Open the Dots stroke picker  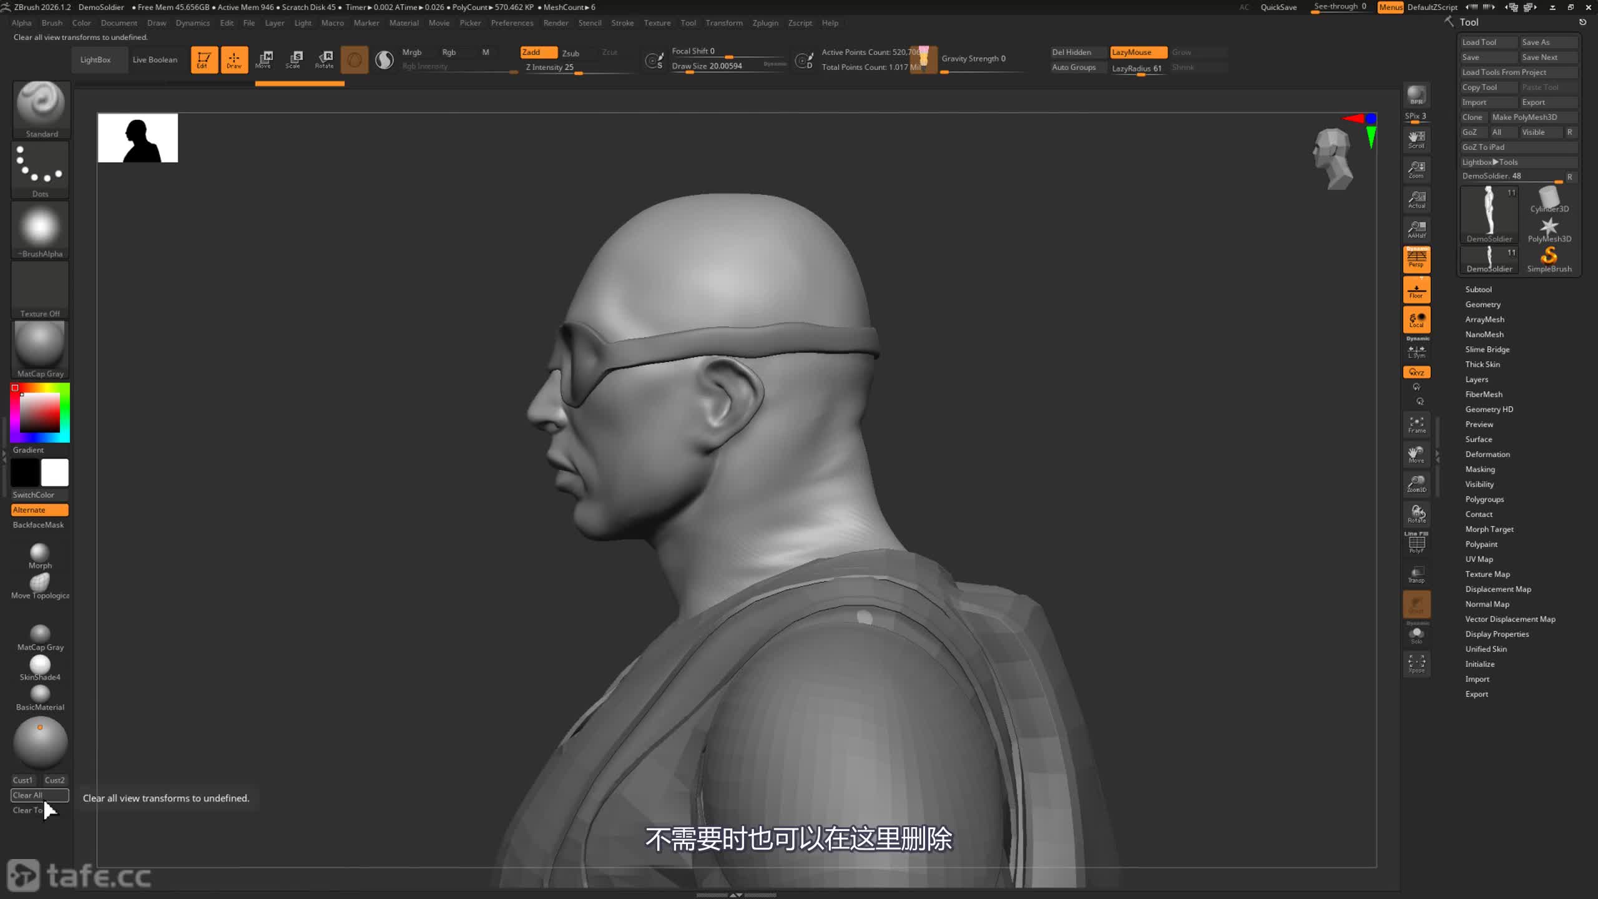pos(41,169)
